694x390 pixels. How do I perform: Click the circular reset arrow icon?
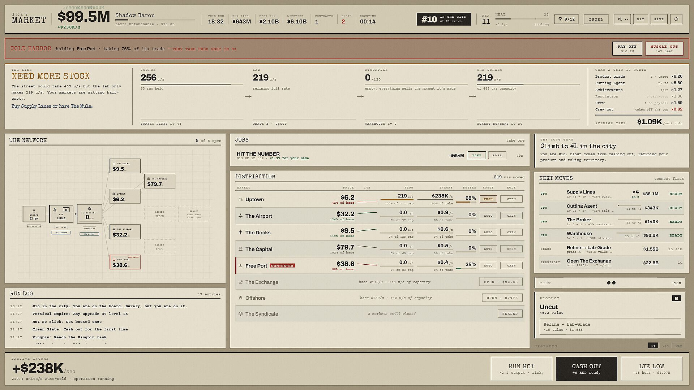(676, 19)
